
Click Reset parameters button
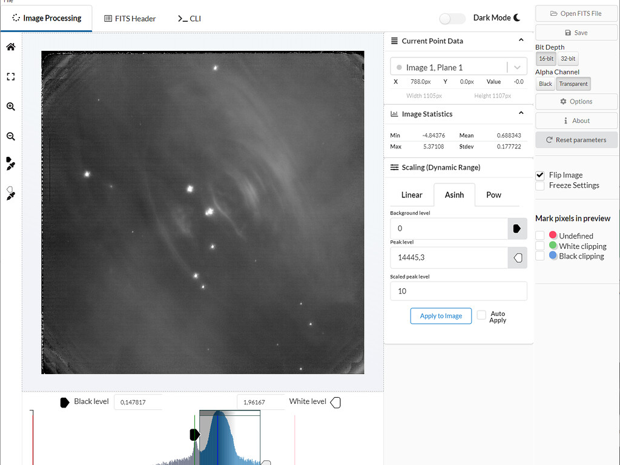[x=576, y=140]
